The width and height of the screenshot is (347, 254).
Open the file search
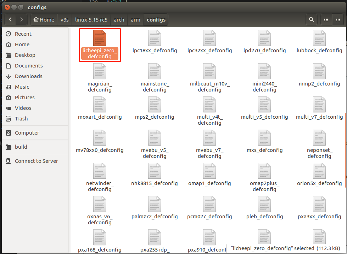pos(311,19)
